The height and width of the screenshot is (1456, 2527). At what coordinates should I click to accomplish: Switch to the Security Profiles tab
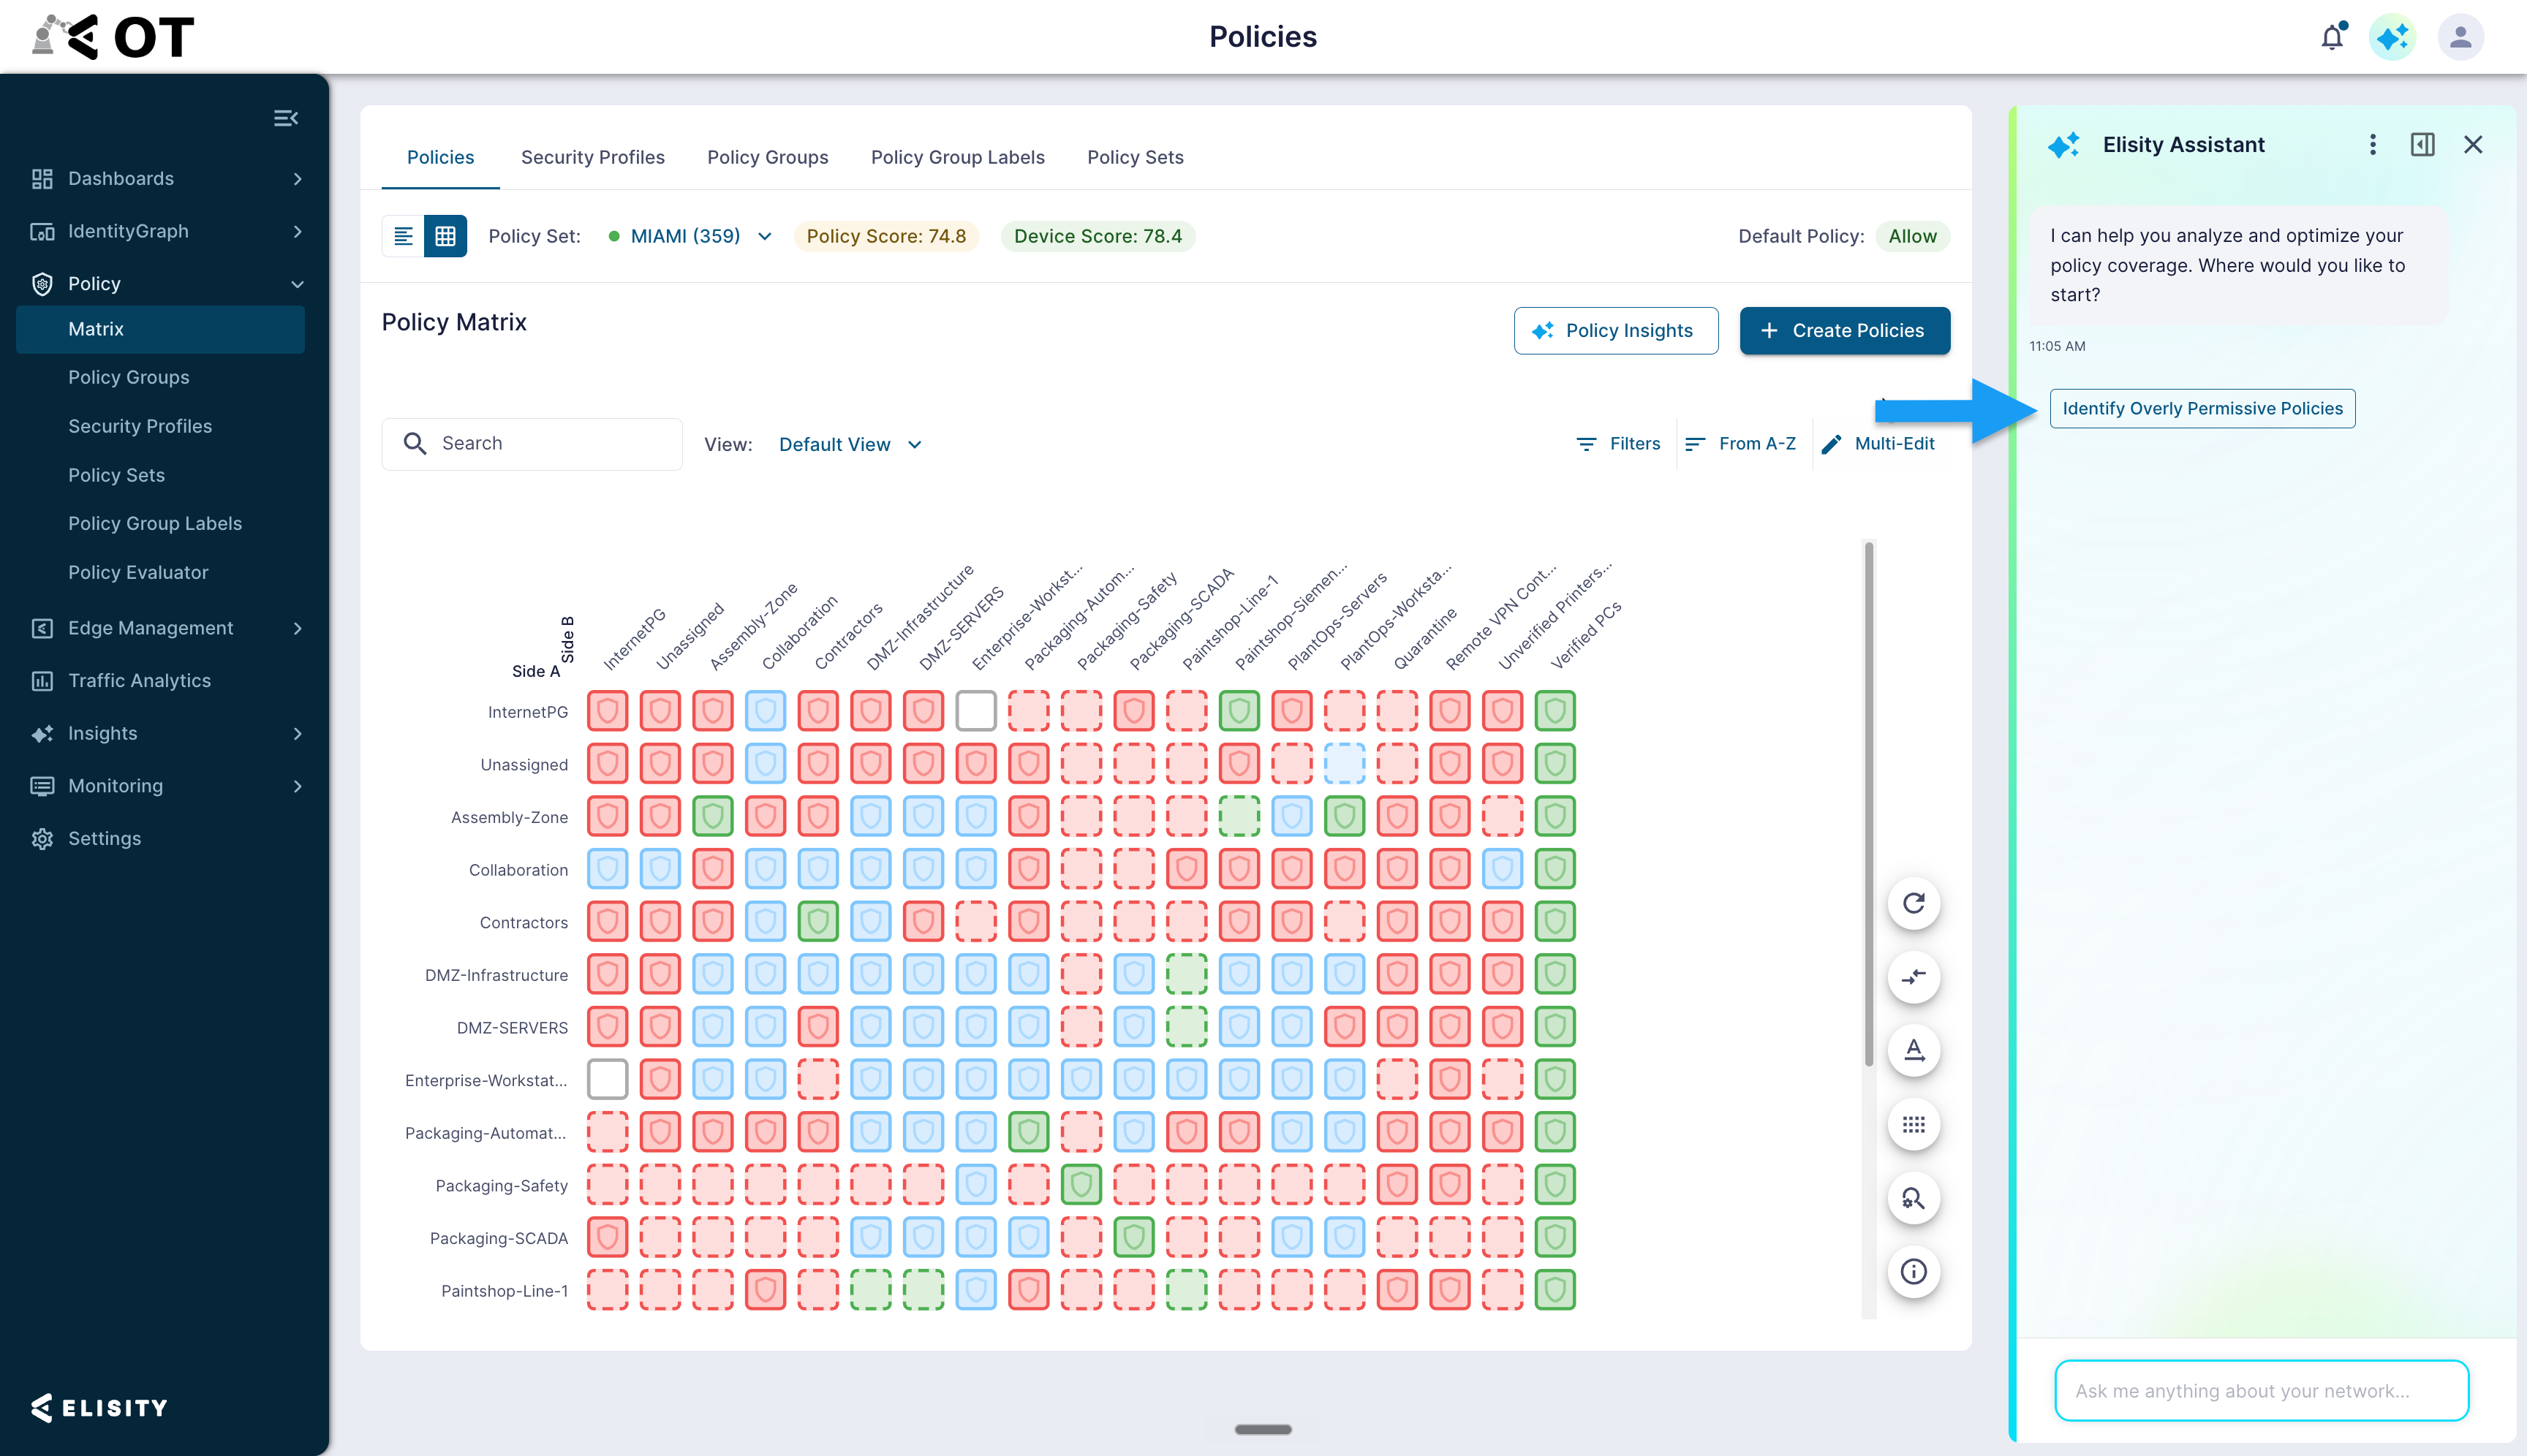click(592, 157)
